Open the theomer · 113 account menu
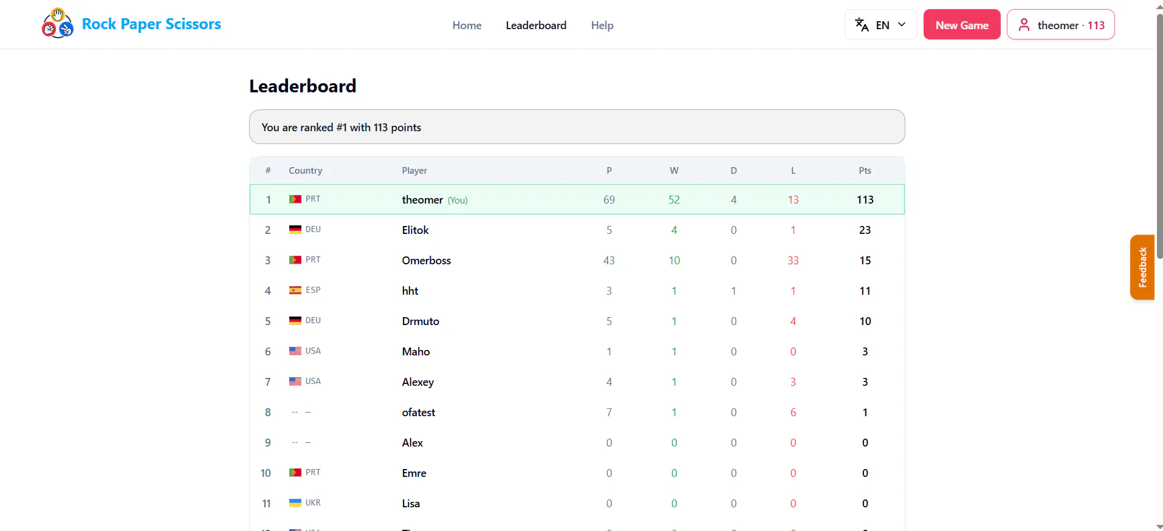 (1060, 25)
